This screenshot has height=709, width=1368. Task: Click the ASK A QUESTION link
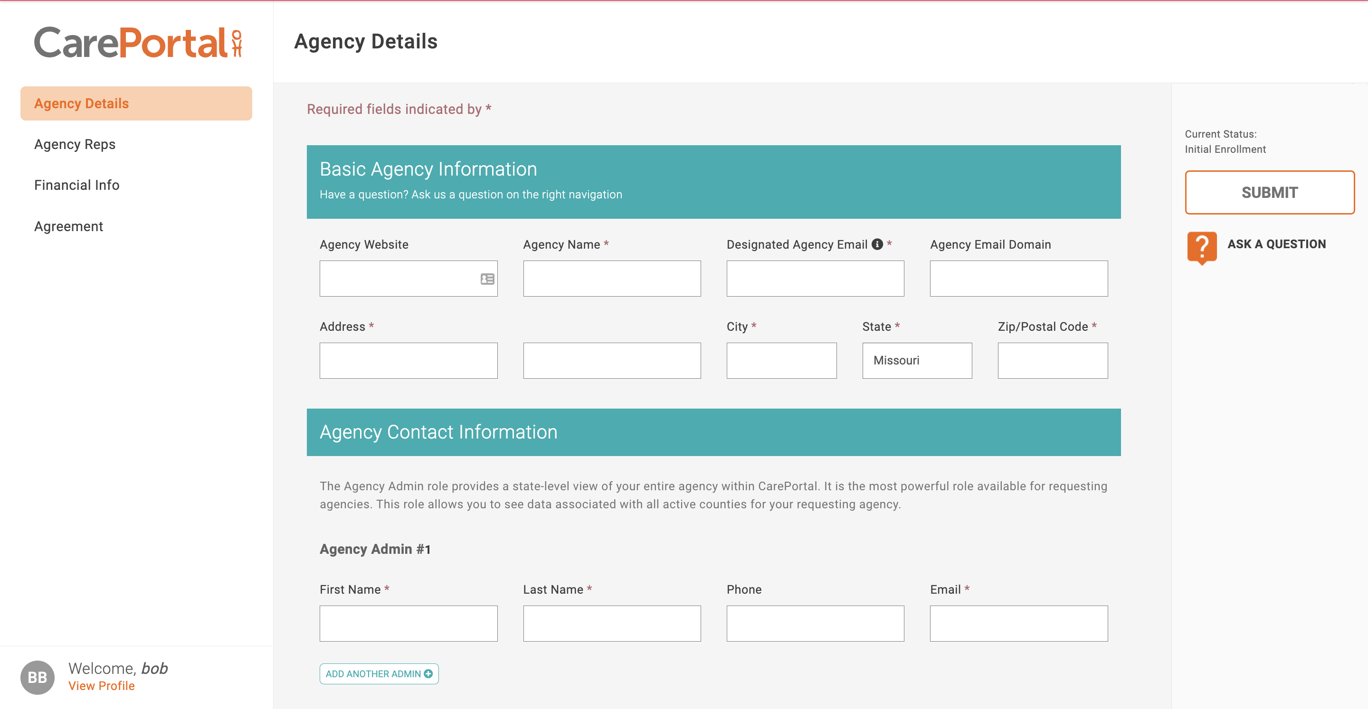1276,244
